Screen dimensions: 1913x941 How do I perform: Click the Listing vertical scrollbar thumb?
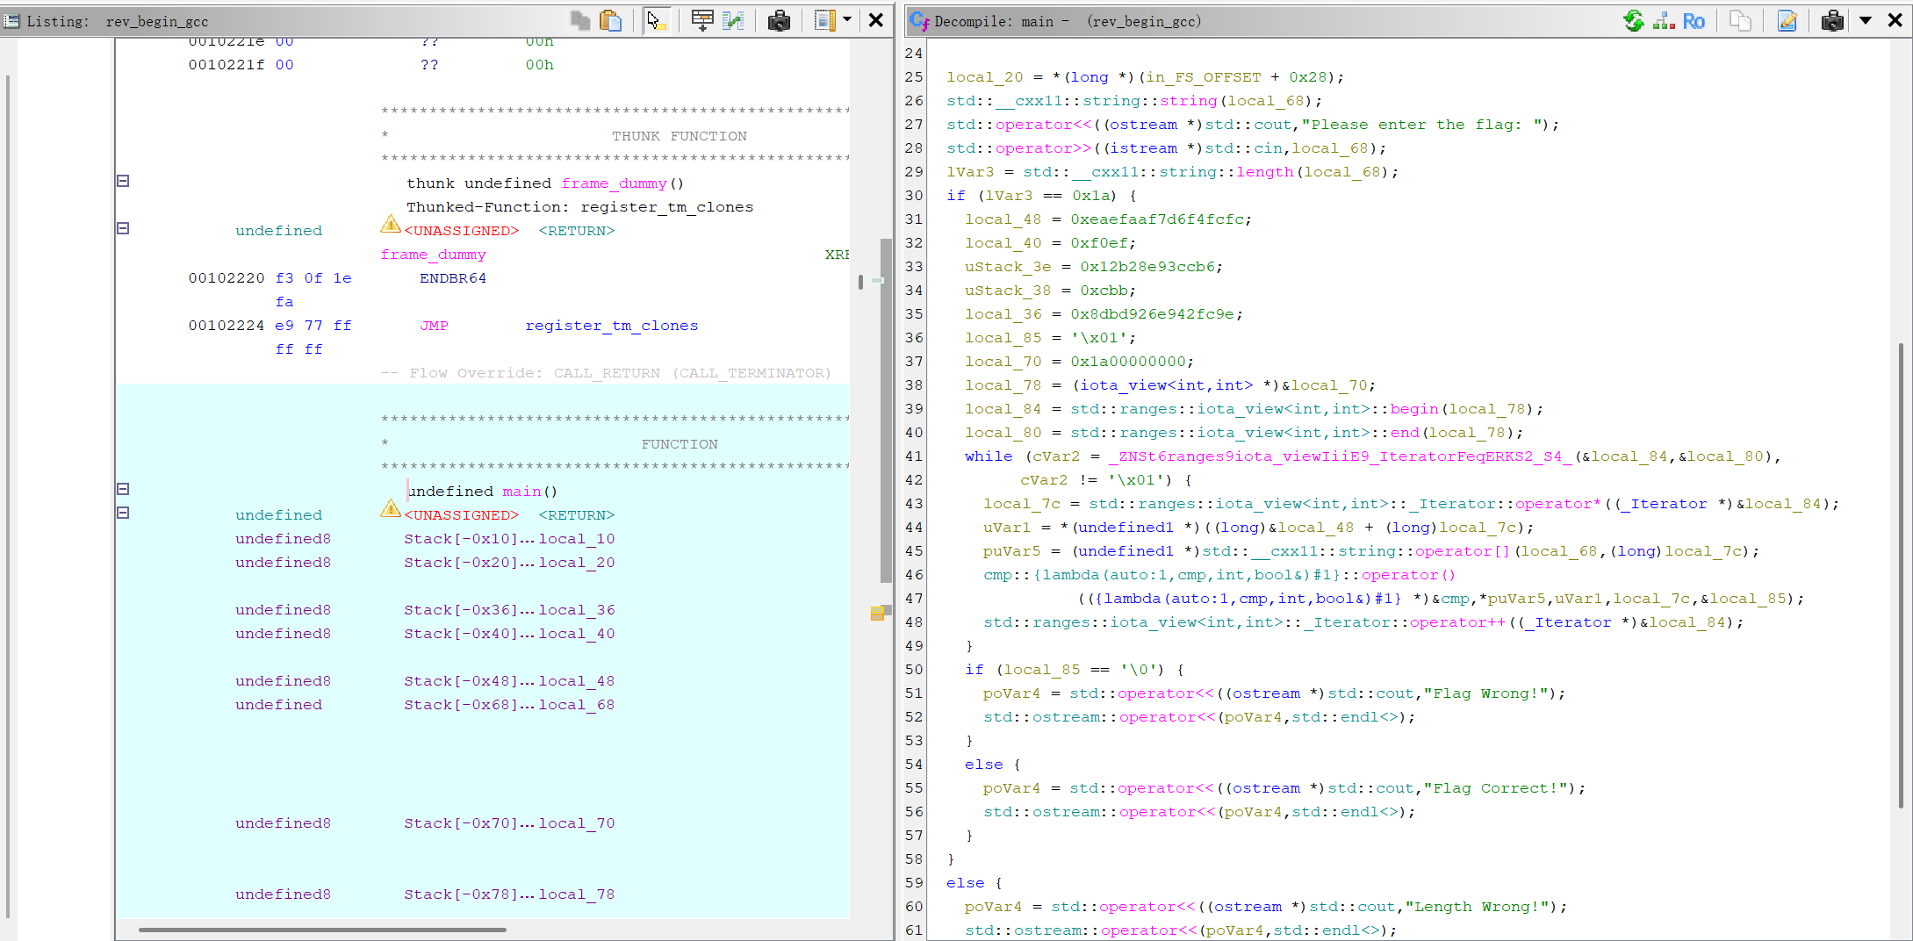coord(886,409)
